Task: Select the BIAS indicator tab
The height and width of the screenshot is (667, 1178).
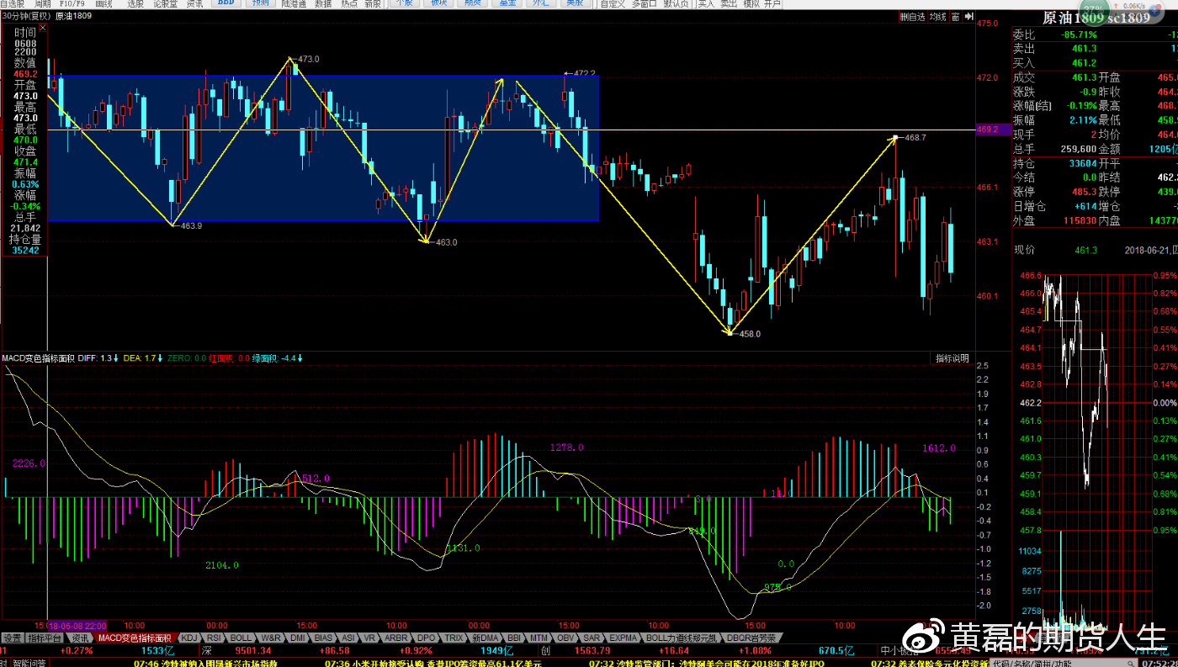Action: click(x=324, y=638)
